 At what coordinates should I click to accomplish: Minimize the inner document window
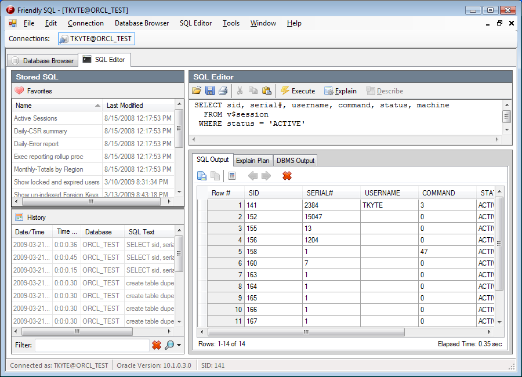click(488, 23)
